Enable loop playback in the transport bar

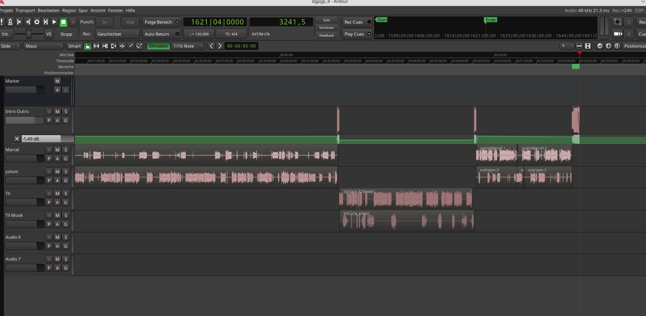37,22
